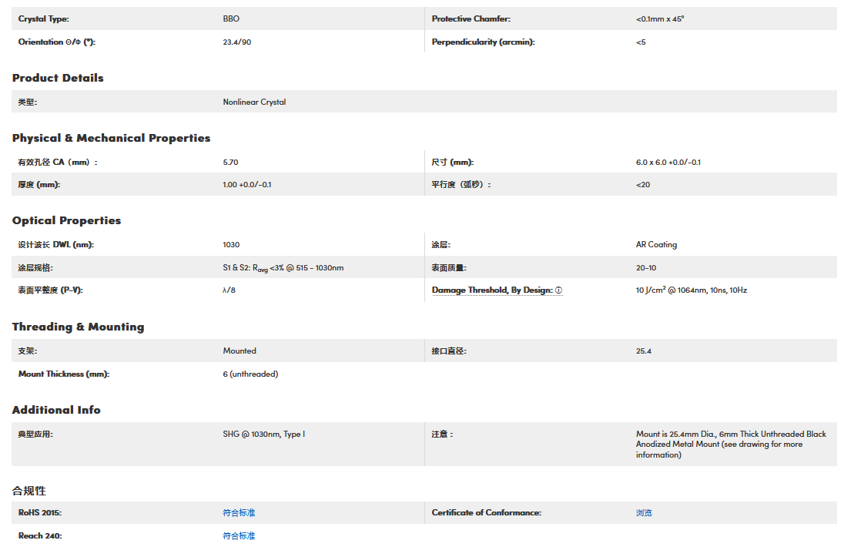
Task: Click the Product Details heading
Action: pos(58,78)
